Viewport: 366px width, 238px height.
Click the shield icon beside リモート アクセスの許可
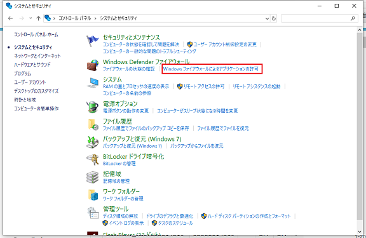point(180,86)
